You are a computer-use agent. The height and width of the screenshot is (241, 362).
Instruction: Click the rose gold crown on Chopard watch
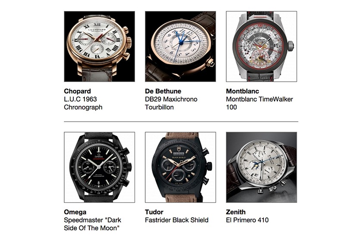pos(129,43)
